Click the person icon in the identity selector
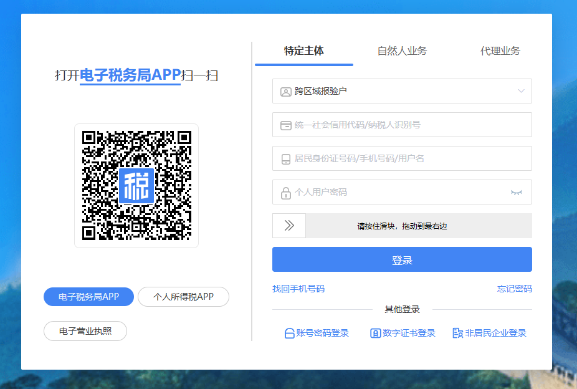The height and width of the screenshot is (389, 577). 286,92
